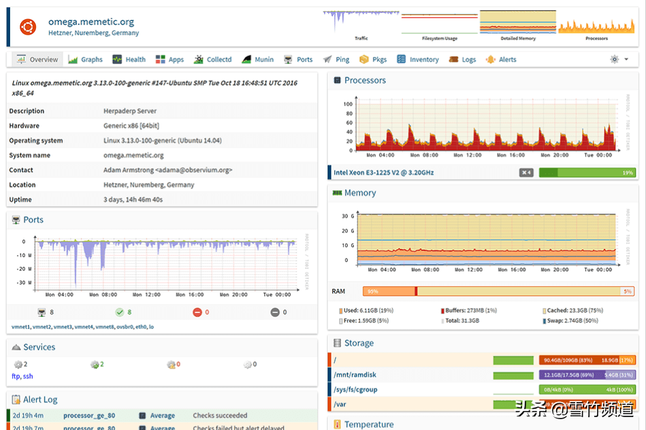Click the Ubuntu logo device icon
Viewport: 646px width, 430px height.
tap(28, 27)
